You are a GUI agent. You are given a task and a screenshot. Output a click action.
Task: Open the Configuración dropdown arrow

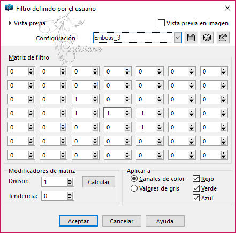click(178, 38)
